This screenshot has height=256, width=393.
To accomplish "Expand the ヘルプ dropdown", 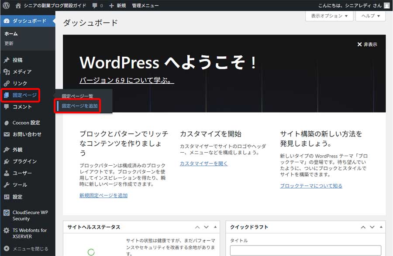I will click(369, 16).
